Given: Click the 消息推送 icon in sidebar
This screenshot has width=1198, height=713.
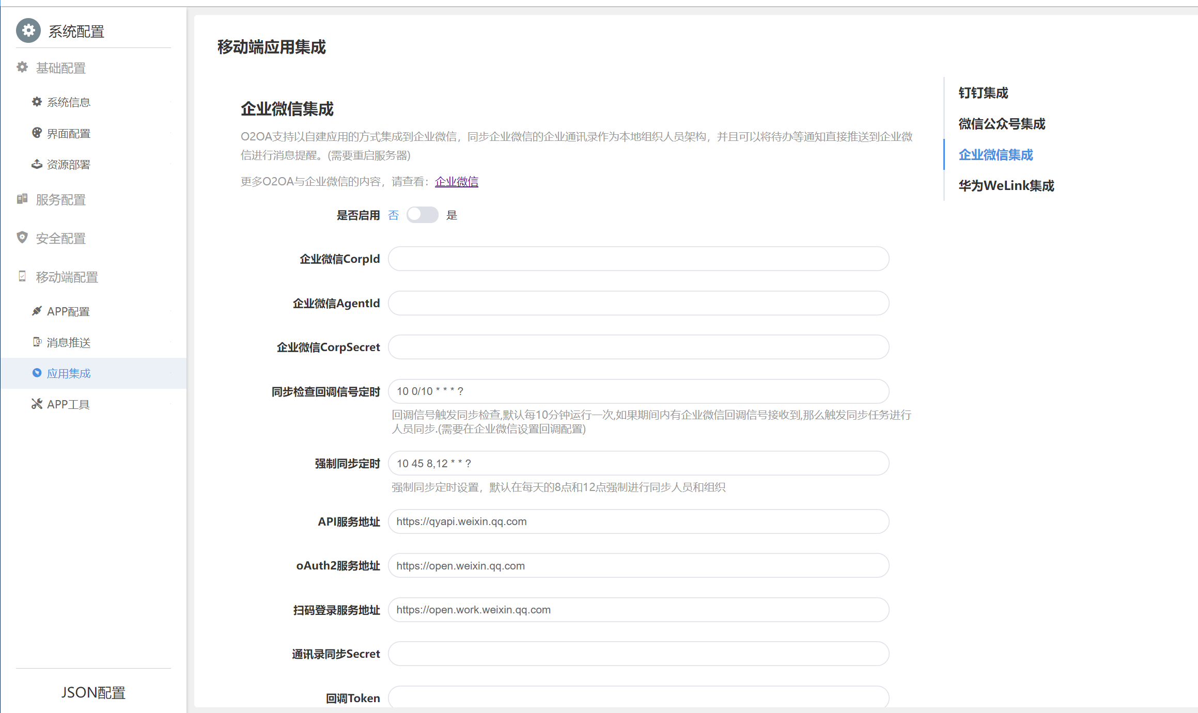Looking at the screenshot, I should point(37,342).
